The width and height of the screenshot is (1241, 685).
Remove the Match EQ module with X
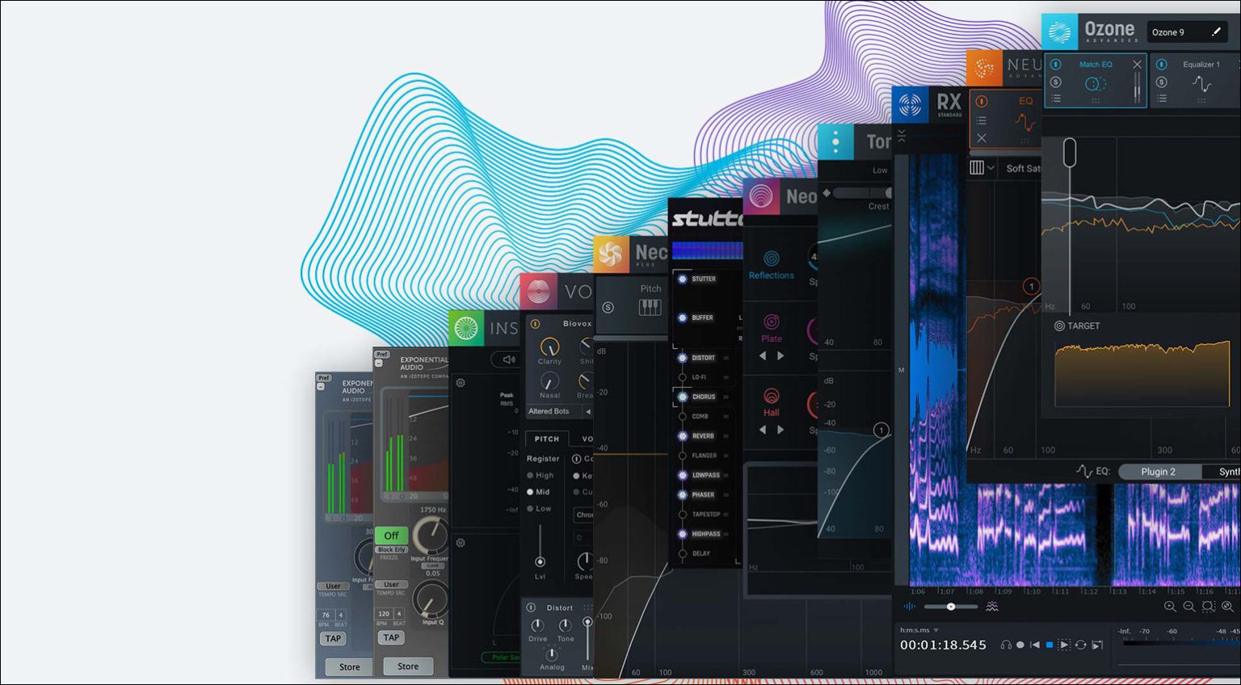(x=1137, y=65)
